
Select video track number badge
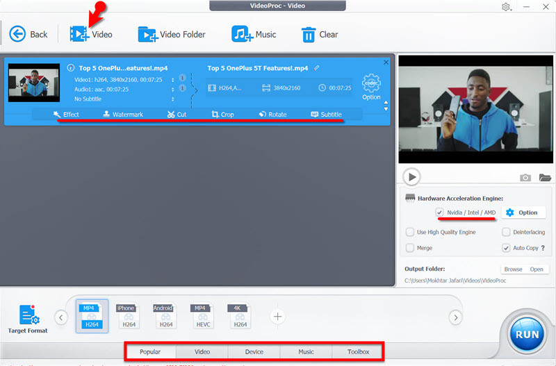pos(182,78)
